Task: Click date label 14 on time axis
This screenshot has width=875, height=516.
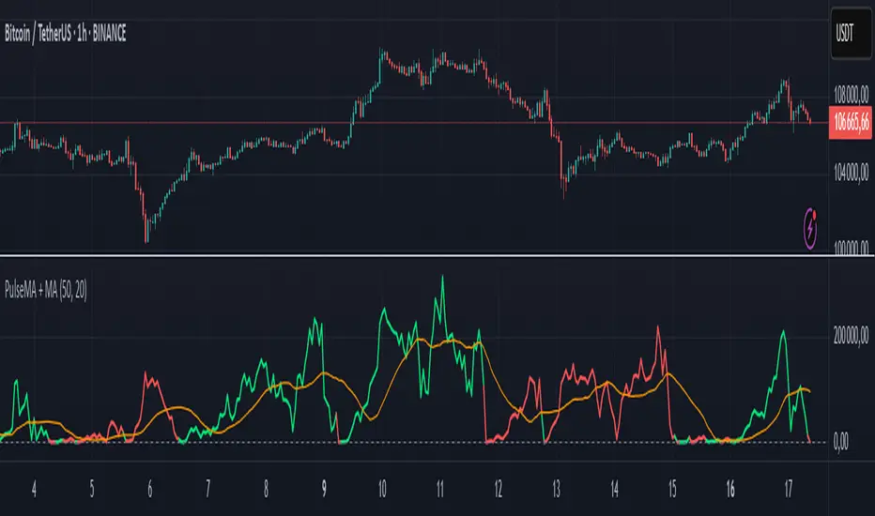Action: point(614,489)
